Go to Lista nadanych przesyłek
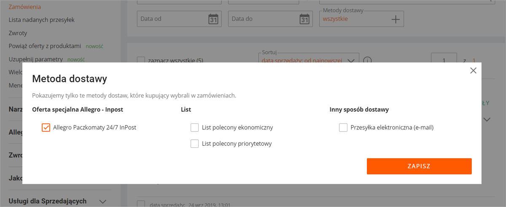Image resolution: width=506 pixels, height=207 pixels. (x=41, y=20)
